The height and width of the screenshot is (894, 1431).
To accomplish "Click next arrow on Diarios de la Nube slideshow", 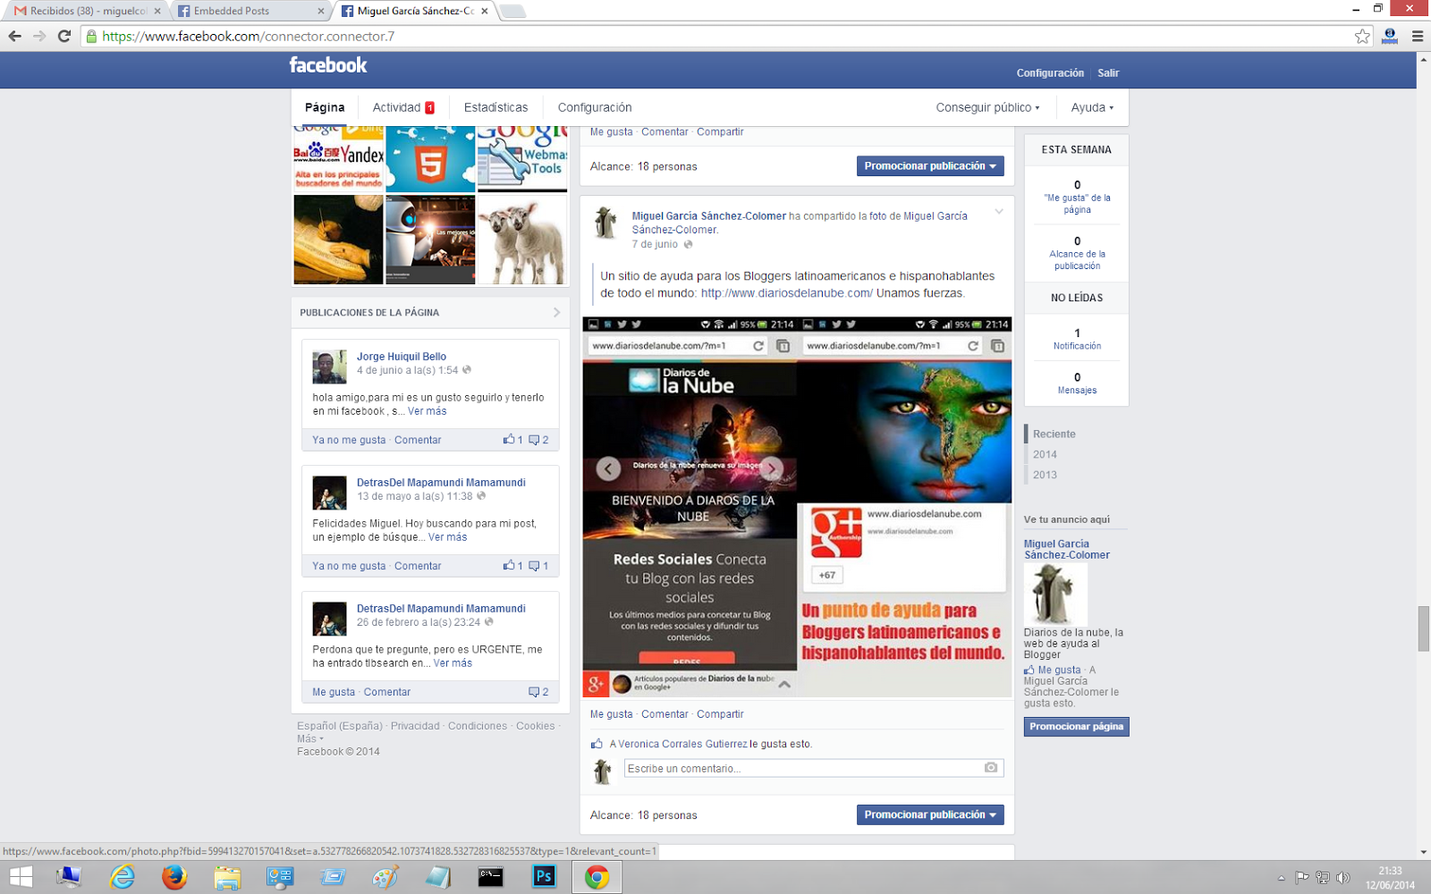I will (771, 468).
